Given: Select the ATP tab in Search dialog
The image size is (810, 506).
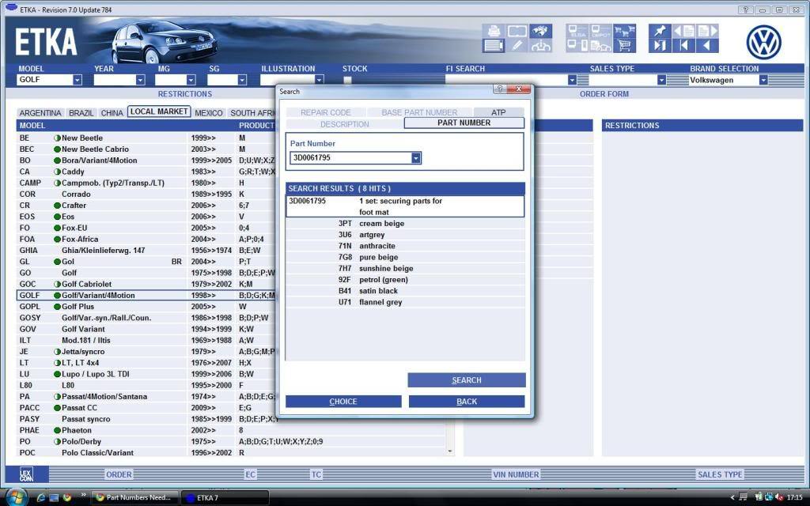Looking at the screenshot, I should click(x=498, y=112).
